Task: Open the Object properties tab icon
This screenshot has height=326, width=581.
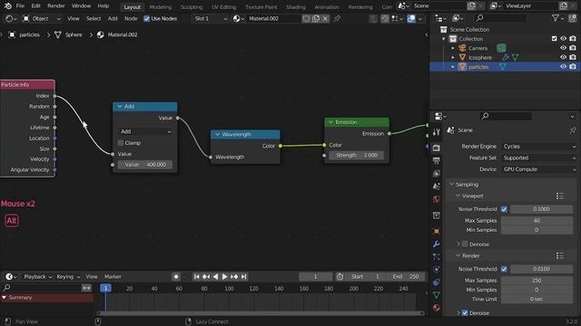Action: pos(436,231)
